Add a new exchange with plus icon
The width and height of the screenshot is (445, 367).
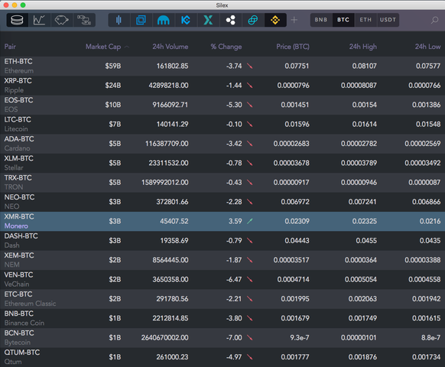pyautogui.click(x=294, y=20)
